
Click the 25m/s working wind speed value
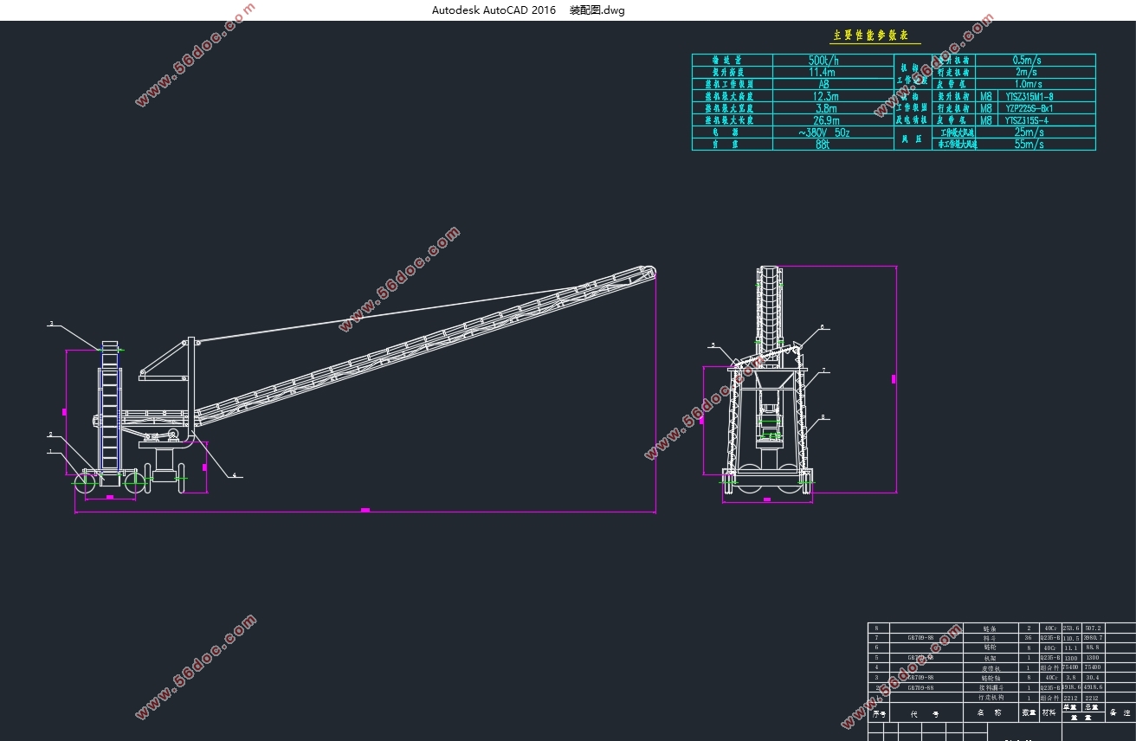(1029, 132)
